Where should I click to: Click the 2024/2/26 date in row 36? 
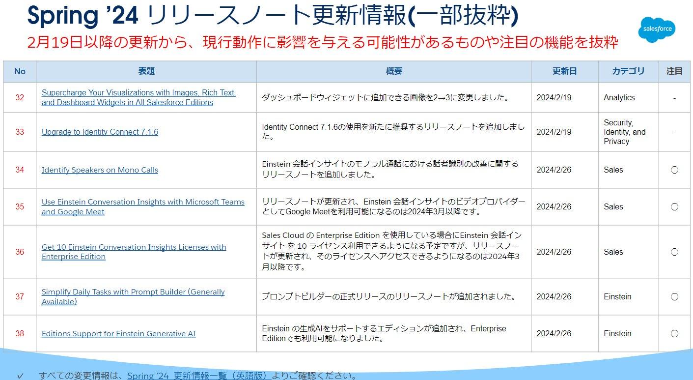pyautogui.click(x=554, y=252)
